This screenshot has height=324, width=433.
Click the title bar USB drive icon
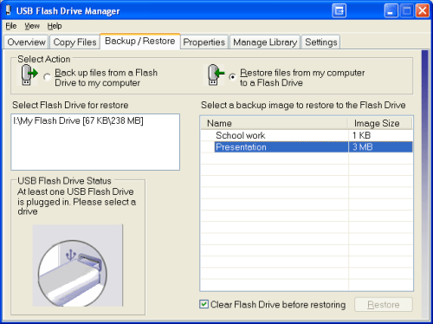[x=9, y=10]
